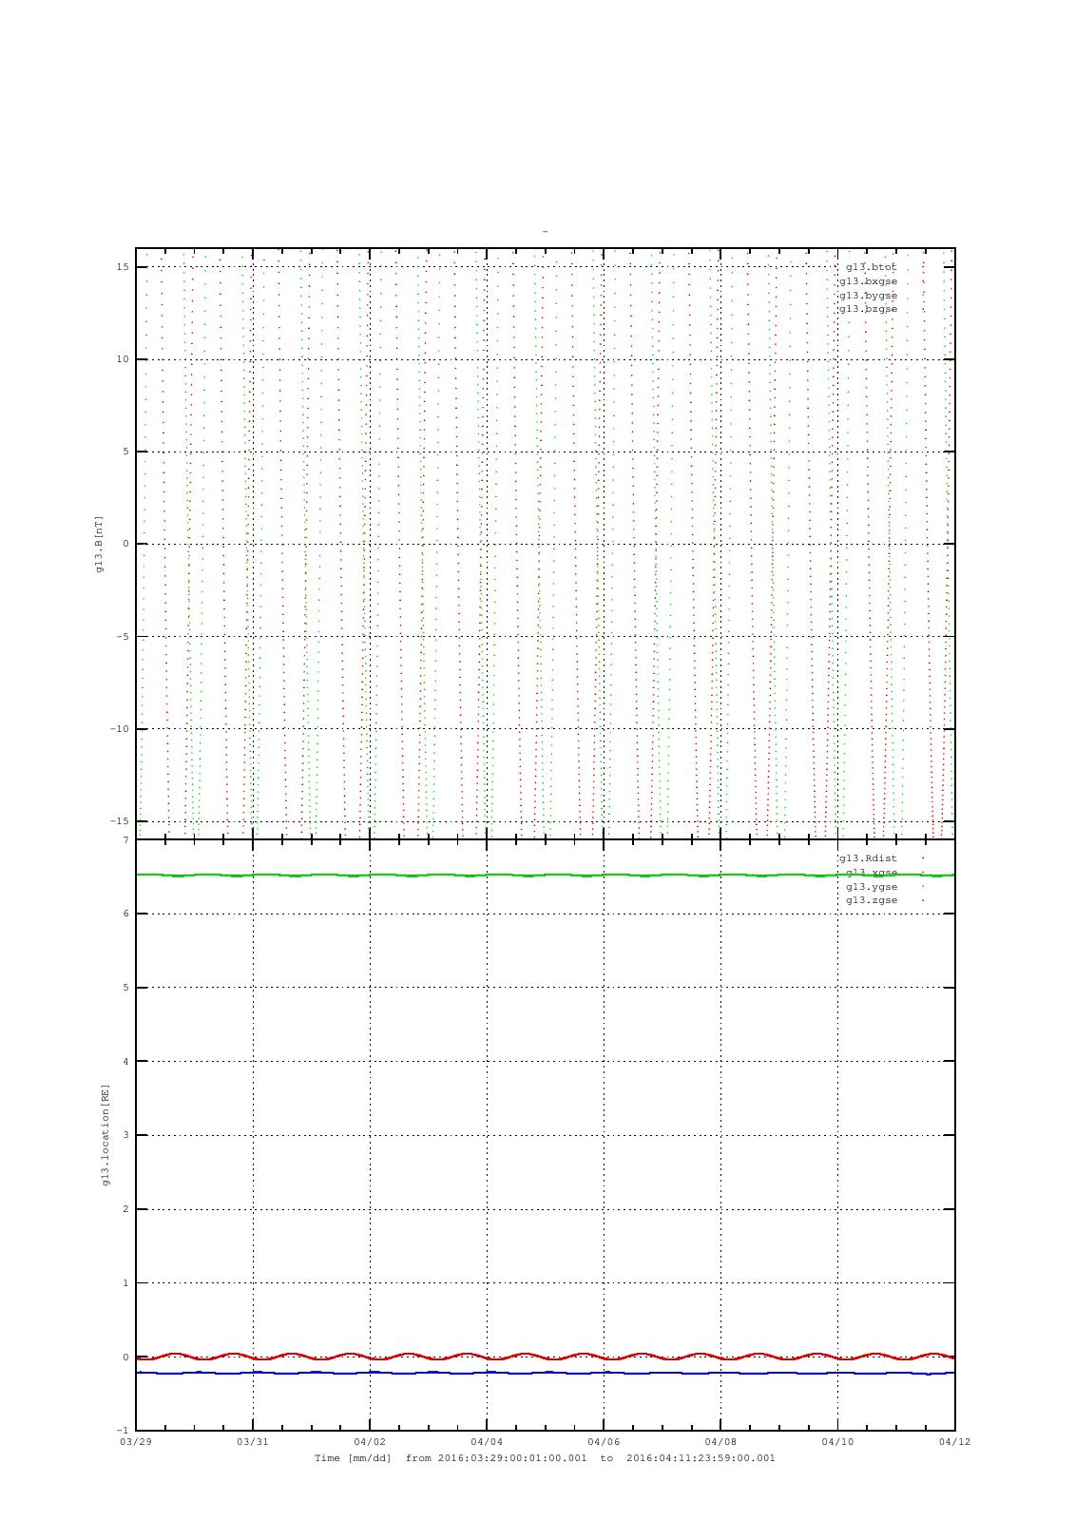Click the 04/04 date tick label
Screen dimensions: 1075x1521
[487, 1441]
